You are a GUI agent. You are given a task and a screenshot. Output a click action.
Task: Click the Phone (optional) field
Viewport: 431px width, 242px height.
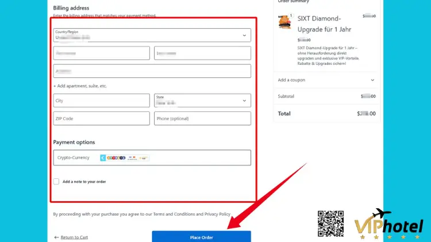pyautogui.click(x=202, y=118)
